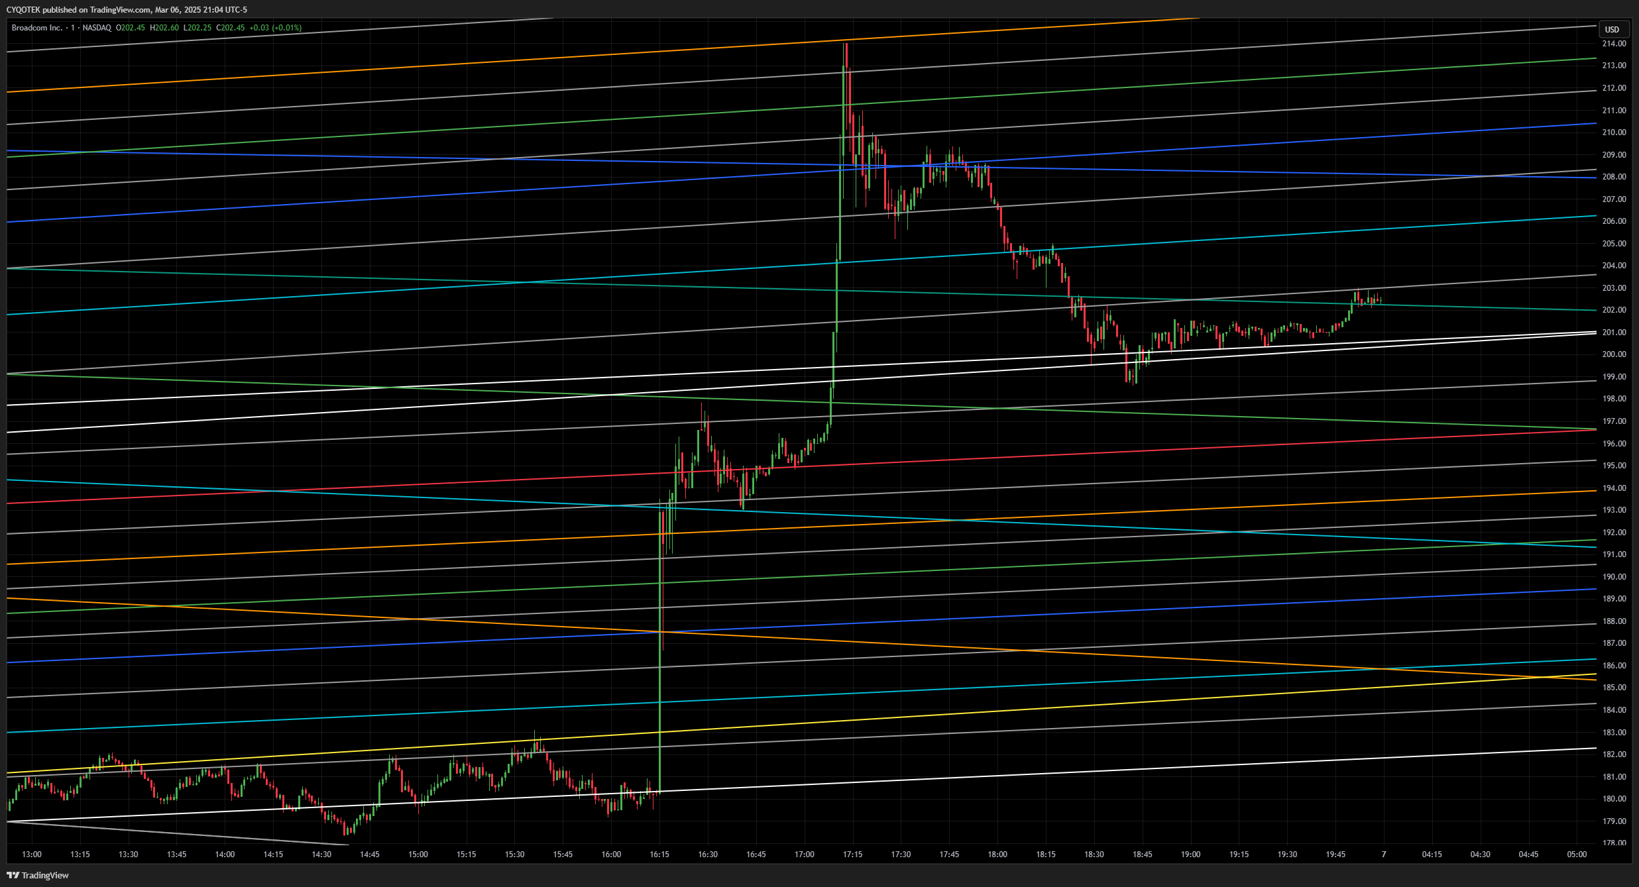Click the 19:30 time axis label

click(1288, 855)
